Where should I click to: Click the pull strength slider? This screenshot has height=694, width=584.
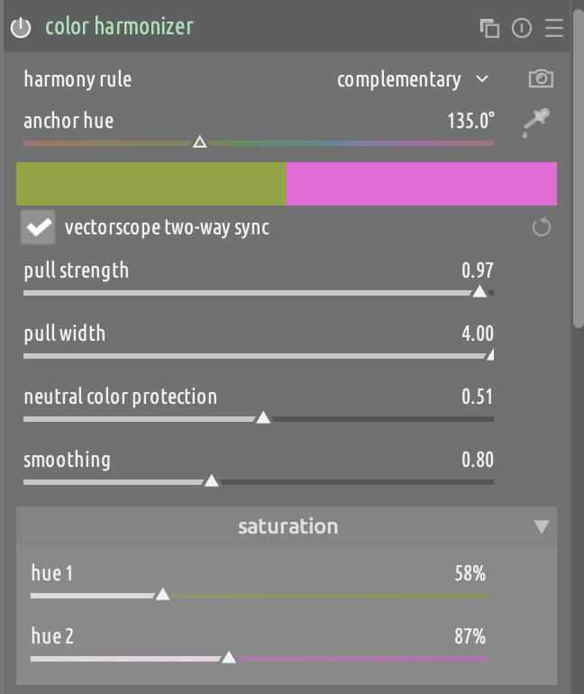pyautogui.click(x=258, y=292)
